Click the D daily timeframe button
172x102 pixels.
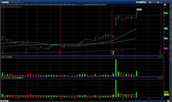(x=142, y=2)
